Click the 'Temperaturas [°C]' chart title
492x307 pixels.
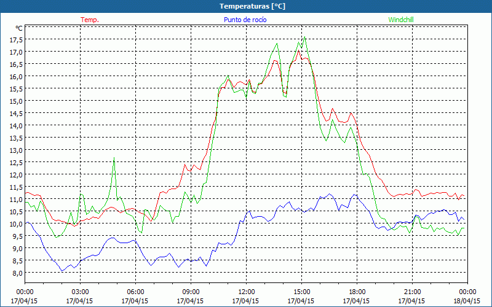tap(252, 6)
